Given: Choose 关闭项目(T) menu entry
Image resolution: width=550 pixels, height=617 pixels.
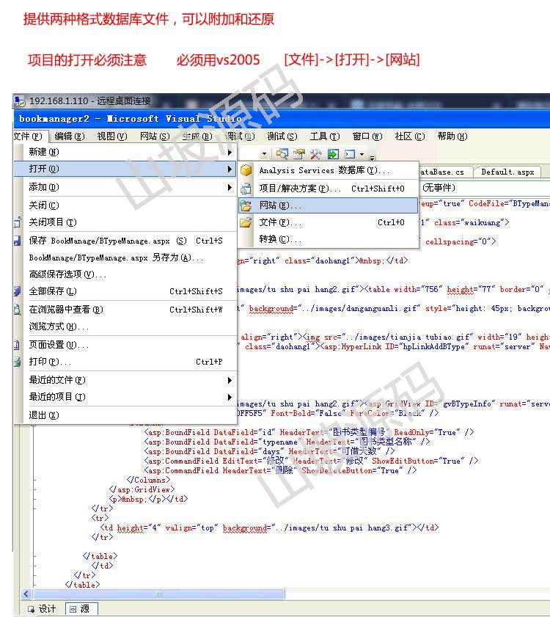Looking at the screenshot, I should click(x=125, y=222).
